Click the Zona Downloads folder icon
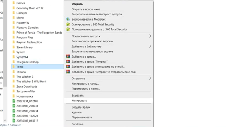The width and height of the screenshot is (226, 127). coord(14,86)
